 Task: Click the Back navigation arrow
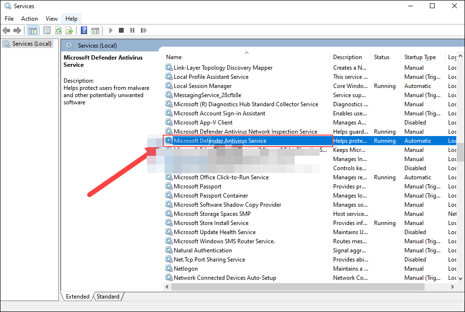[6, 30]
